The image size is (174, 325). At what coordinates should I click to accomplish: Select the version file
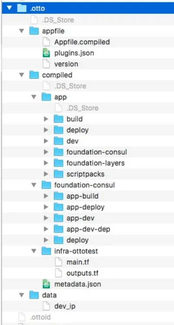tap(66, 64)
